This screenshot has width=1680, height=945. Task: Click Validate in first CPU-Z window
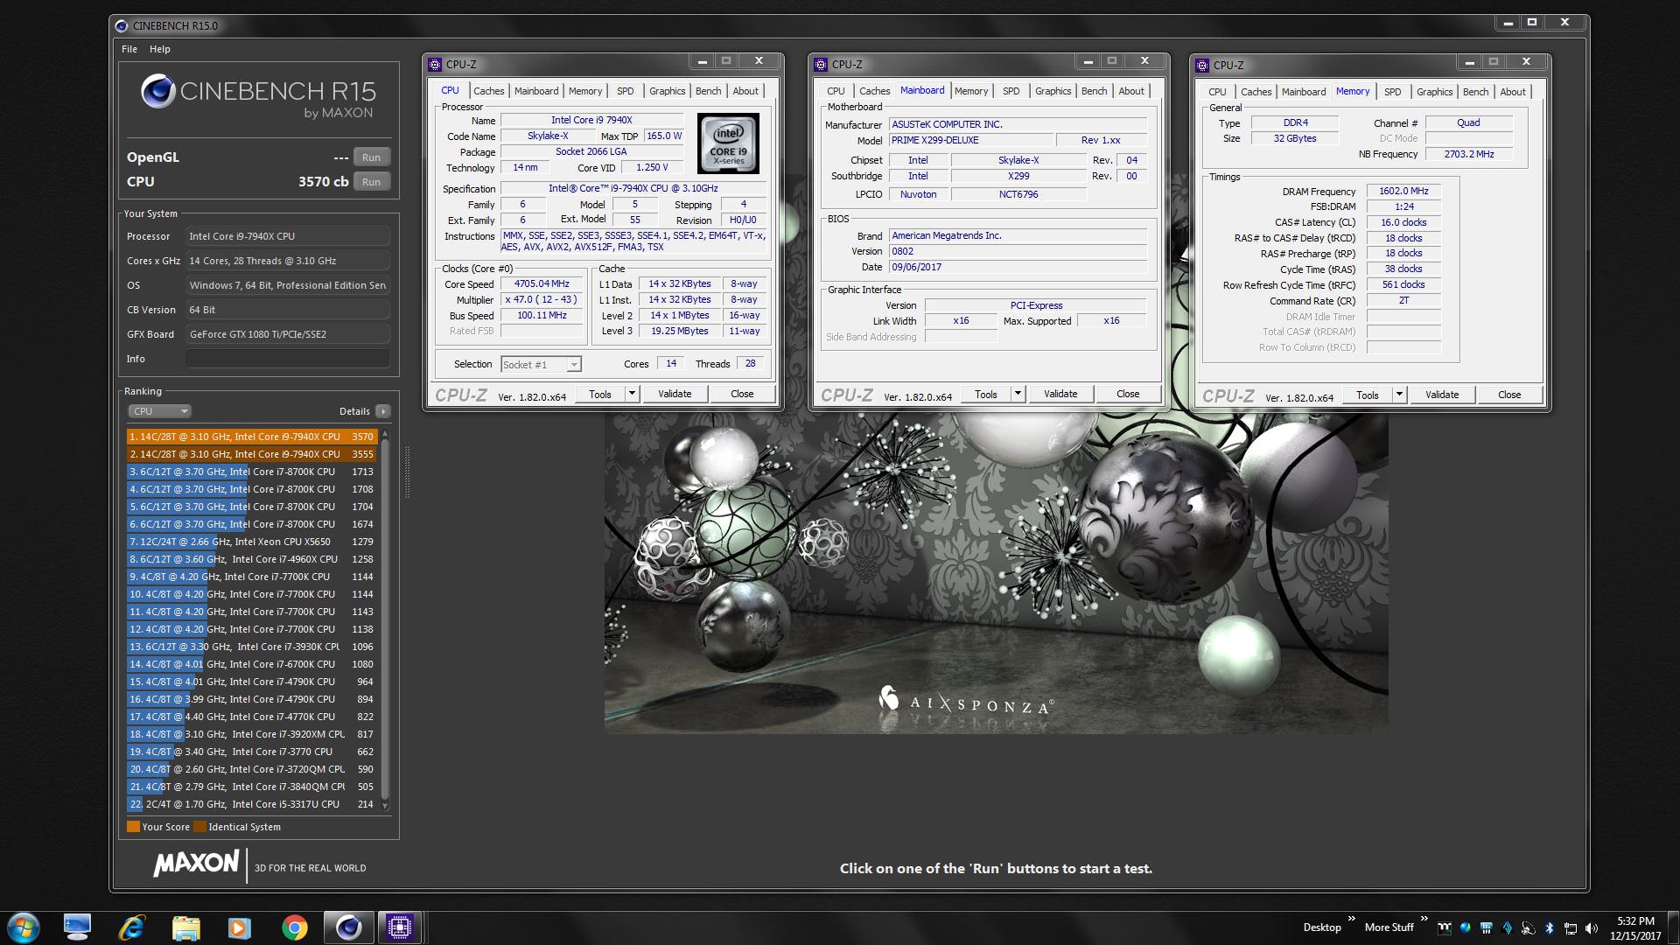[x=675, y=395]
